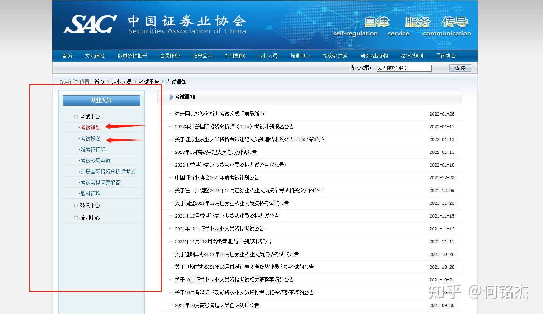Open 了解协会 navigation item
The width and height of the screenshot is (543, 314).
tap(446, 56)
